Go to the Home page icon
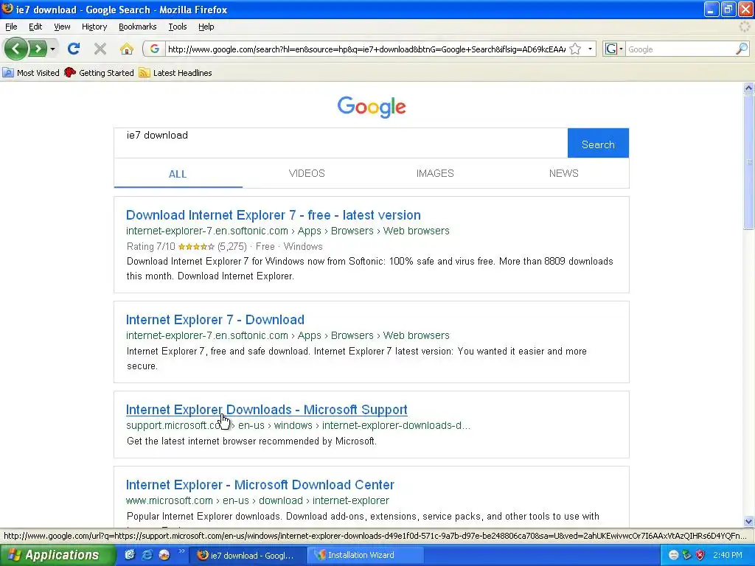The width and height of the screenshot is (755, 566). pos(127,49)
